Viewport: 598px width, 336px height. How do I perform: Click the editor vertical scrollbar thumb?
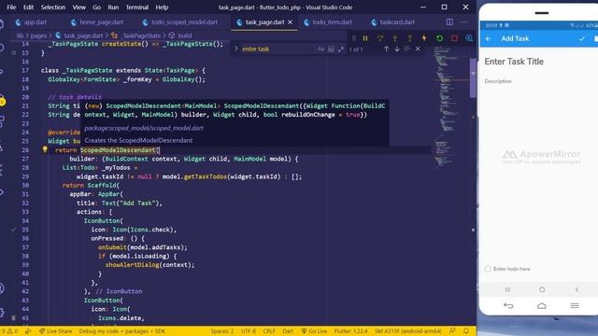click(x=473, y=78)
